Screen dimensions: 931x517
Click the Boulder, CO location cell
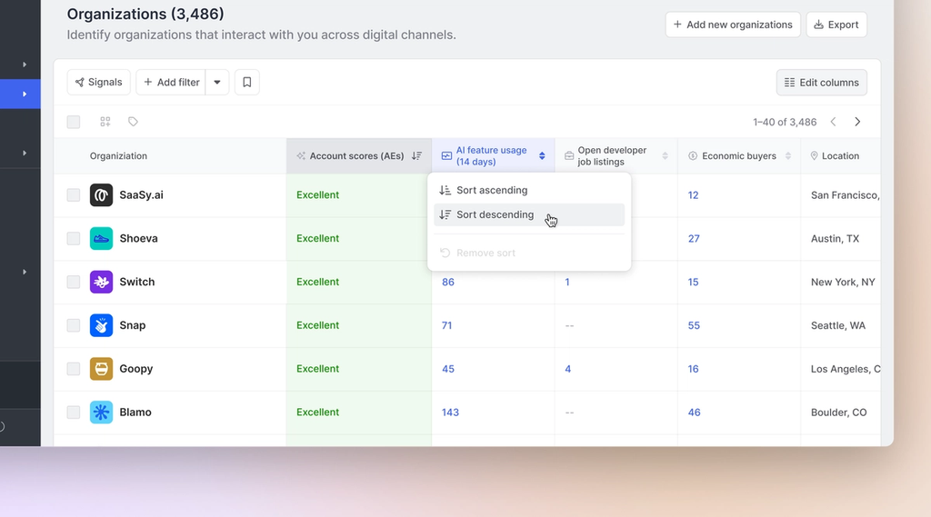tap(838, 412)
